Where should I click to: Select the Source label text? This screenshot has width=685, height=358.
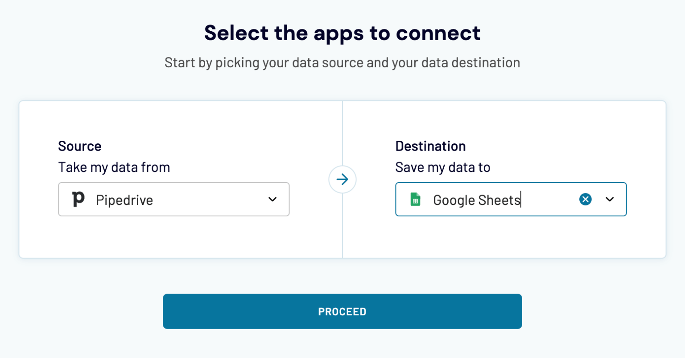click(x=80, y=146)
